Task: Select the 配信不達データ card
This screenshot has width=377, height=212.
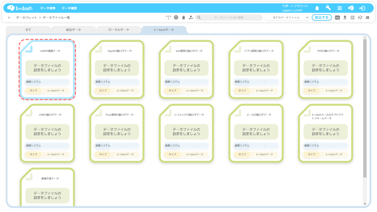Action: point(47,187)
